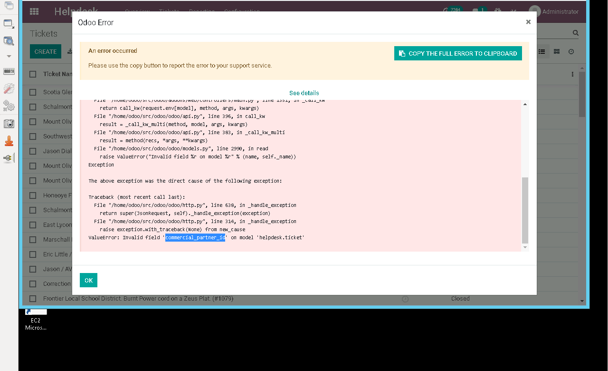Image resolution: width=608 pixels, height=371 pixels.
Task: Open the Administrator user menu
Action: (x=554, y=11)
